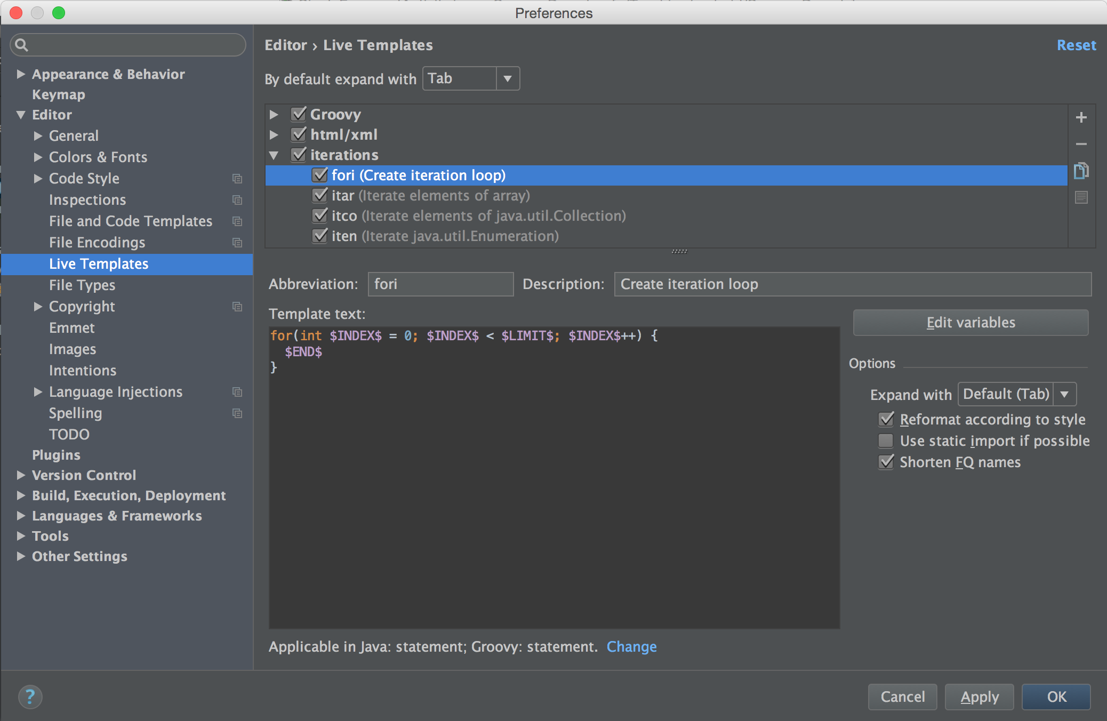Screen dimensions: 1107x721
Task: Select Live Templates in left sidebar
Action: [99, 263]
